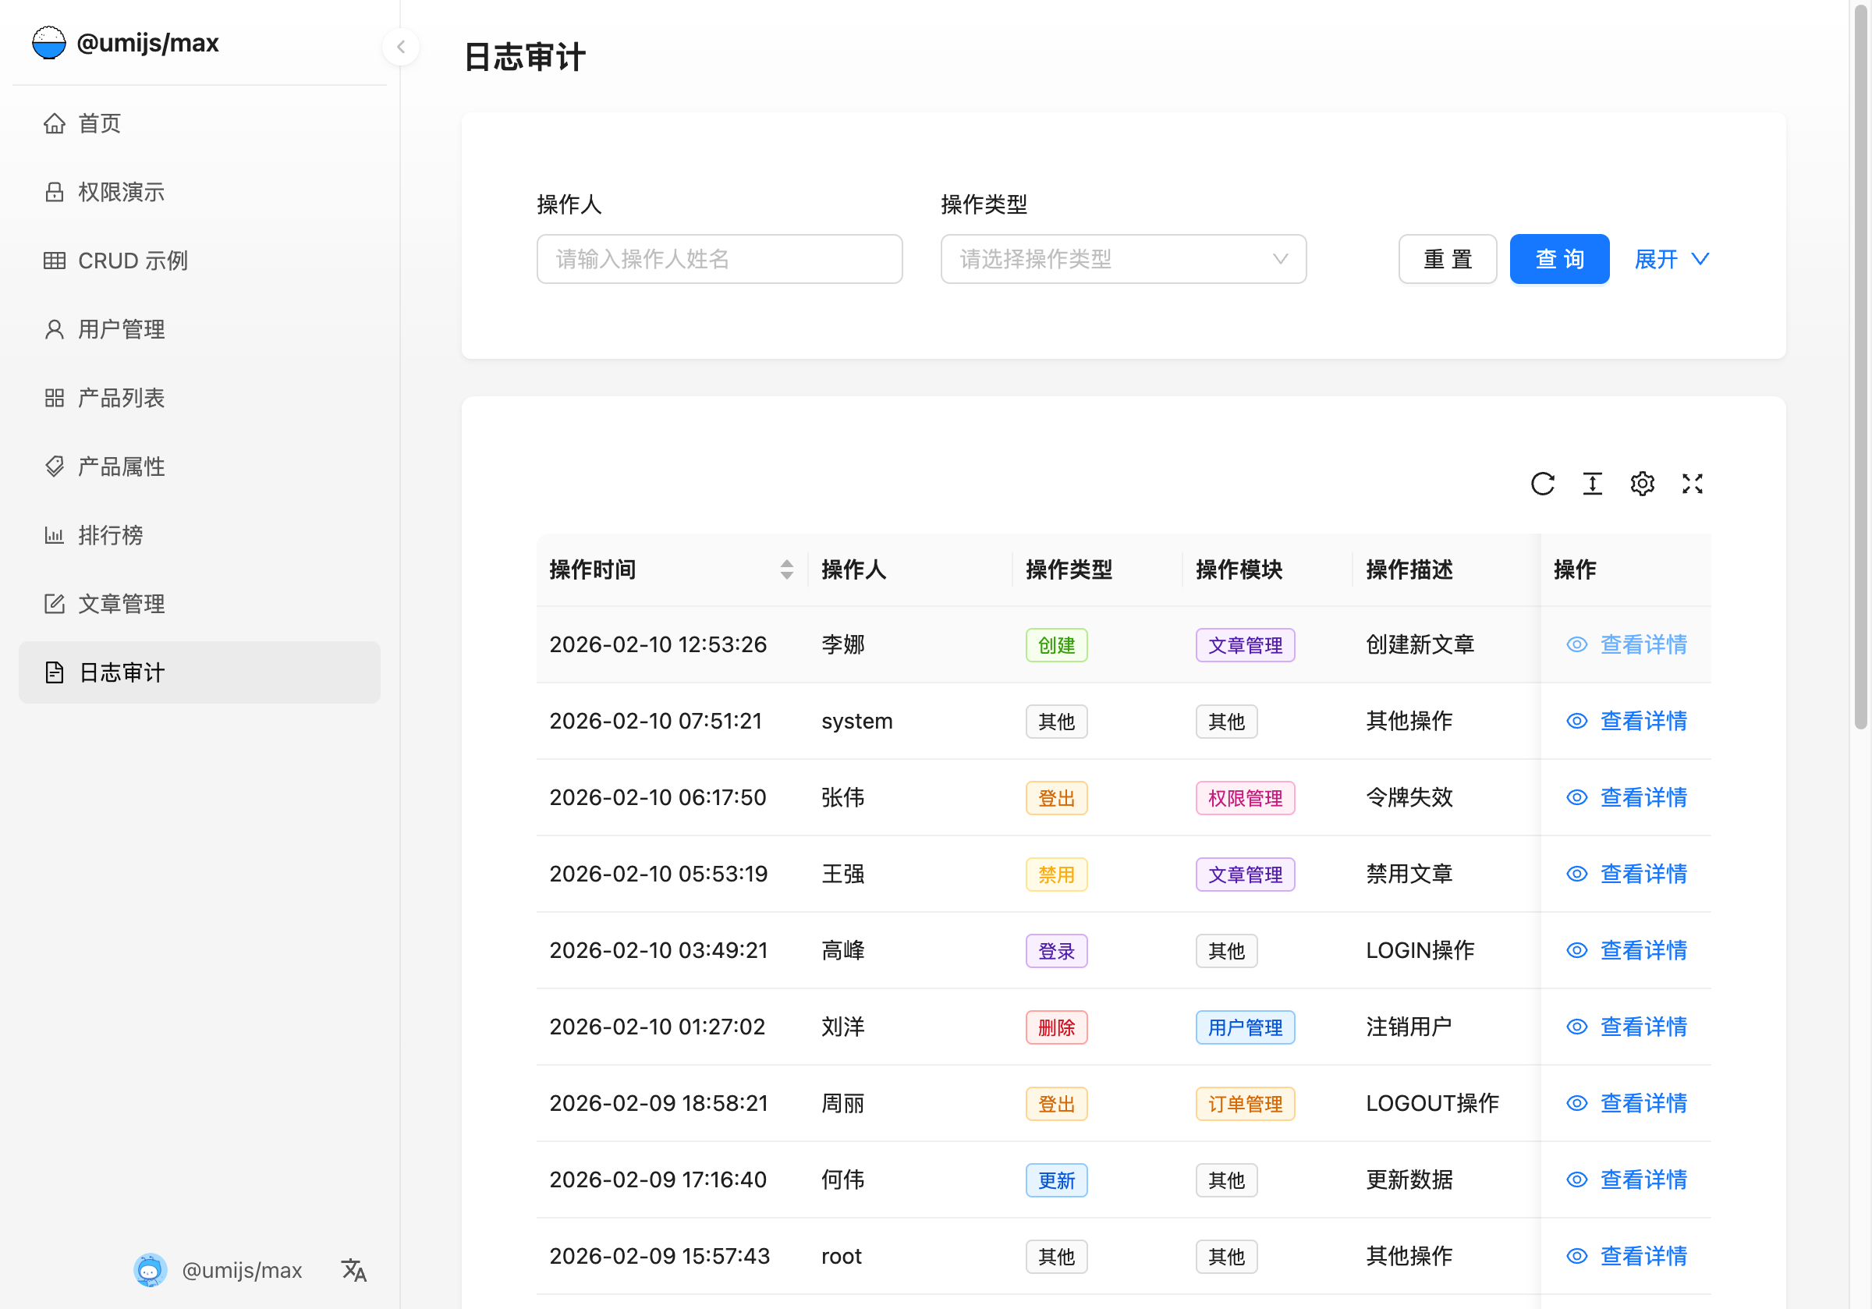Click the table refresh icon
The image size is (1872, 1309).
(1542, 484)
